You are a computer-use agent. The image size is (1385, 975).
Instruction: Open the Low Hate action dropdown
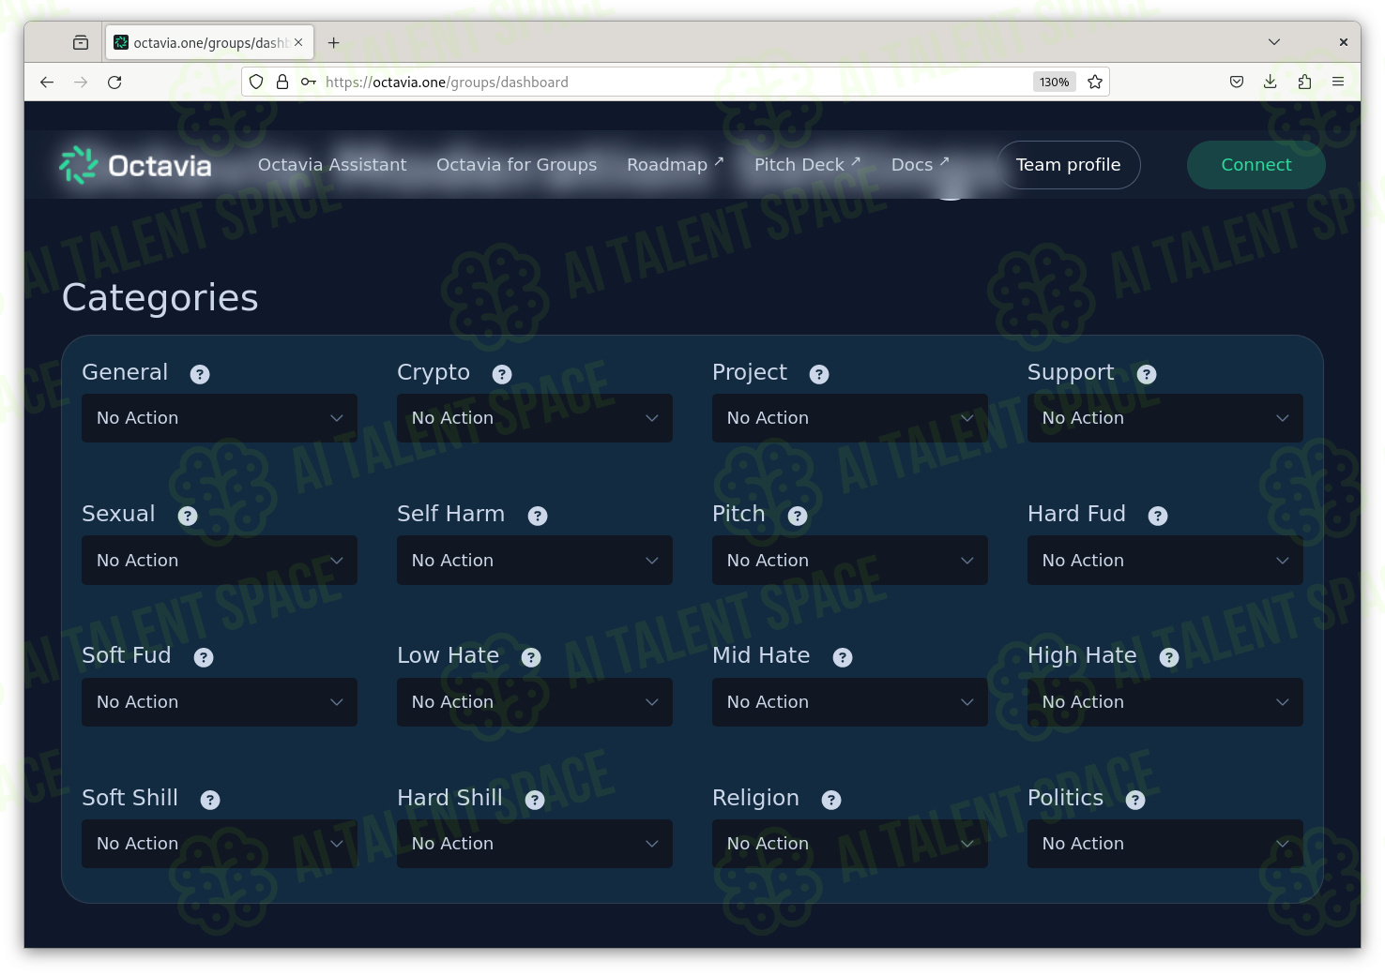click(535, 702)
